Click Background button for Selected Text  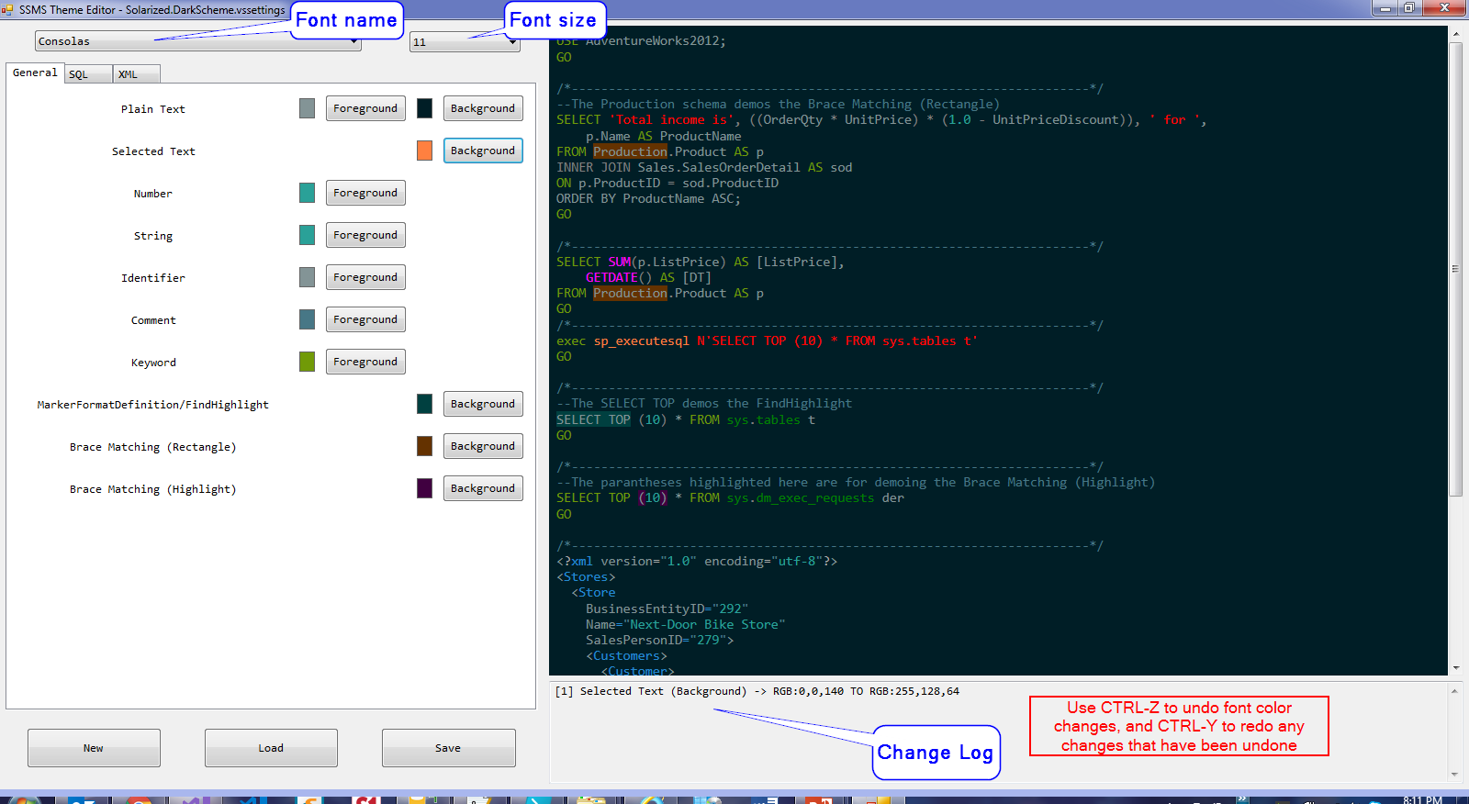483,151
